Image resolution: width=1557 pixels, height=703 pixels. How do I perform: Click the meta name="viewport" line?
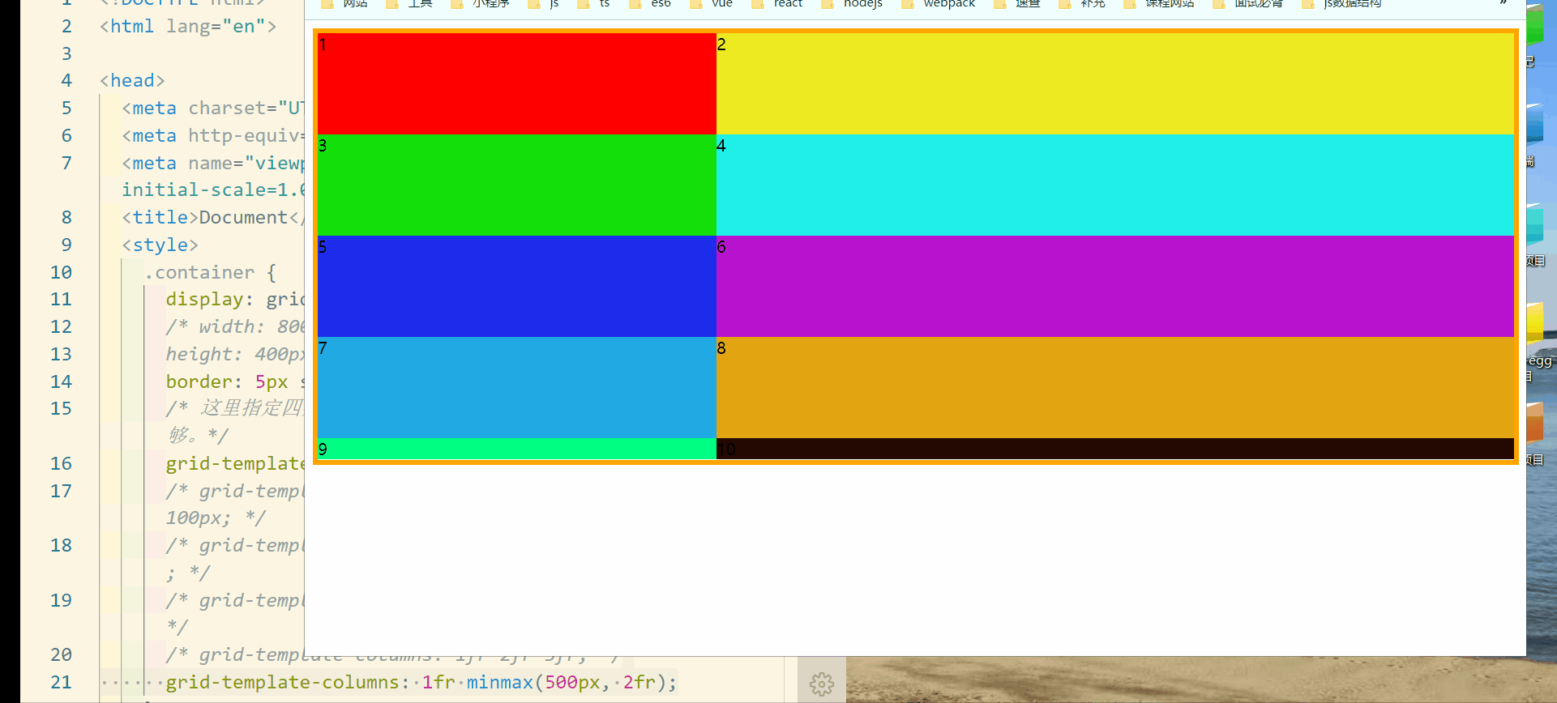213,163
